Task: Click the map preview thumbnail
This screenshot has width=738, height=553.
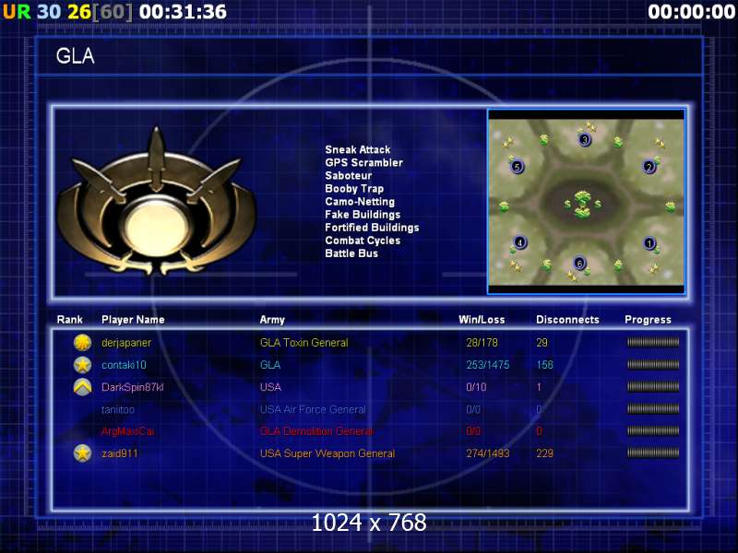Action: [586, 202]
